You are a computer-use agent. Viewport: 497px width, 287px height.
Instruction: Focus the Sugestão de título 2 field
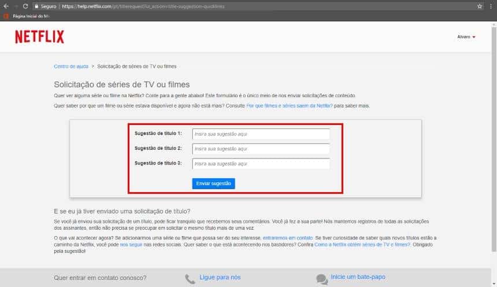pos(261,149)
